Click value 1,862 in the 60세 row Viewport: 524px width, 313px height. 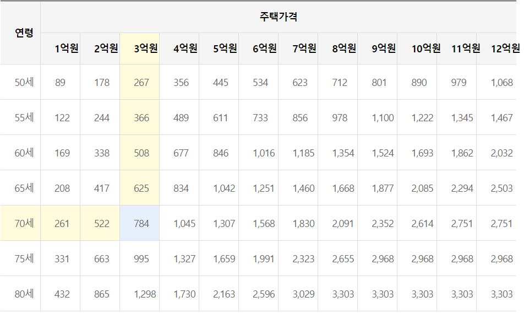point(462,153)
